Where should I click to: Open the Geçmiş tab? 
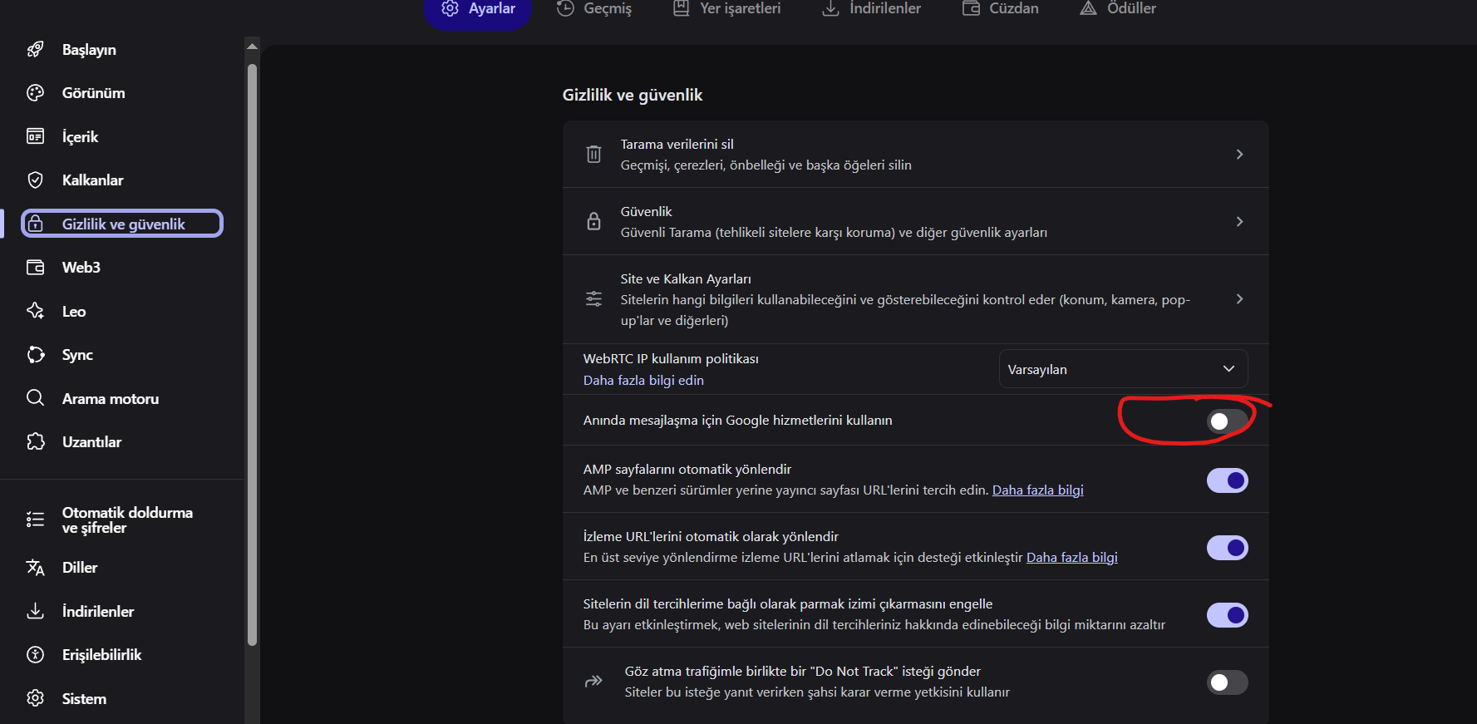pyautogui.click(x=594, y=10)
